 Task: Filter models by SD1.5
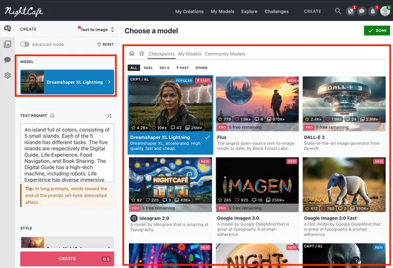165,67
